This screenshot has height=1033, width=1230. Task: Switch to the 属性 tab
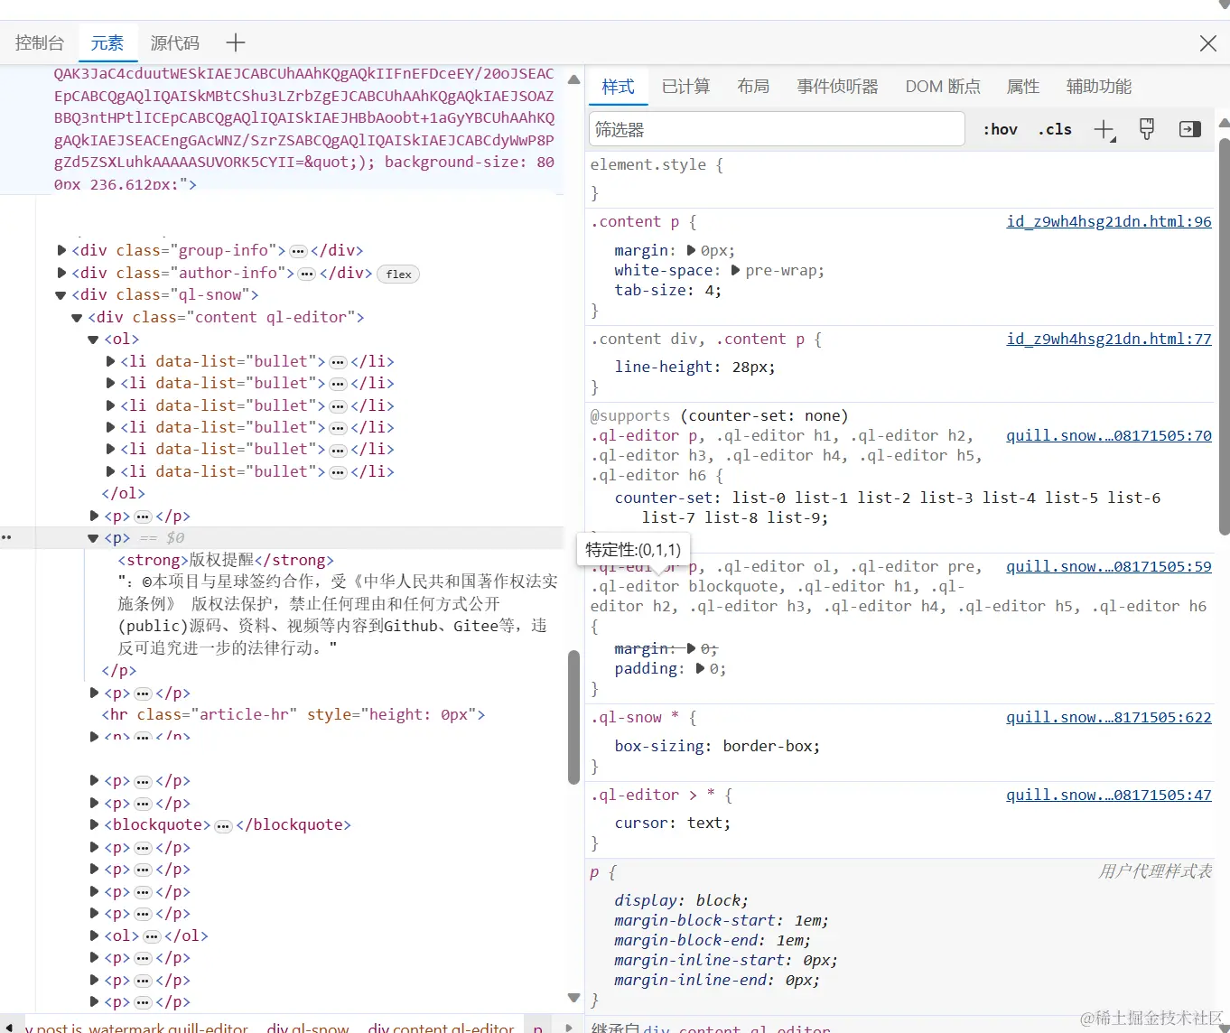1023,87
